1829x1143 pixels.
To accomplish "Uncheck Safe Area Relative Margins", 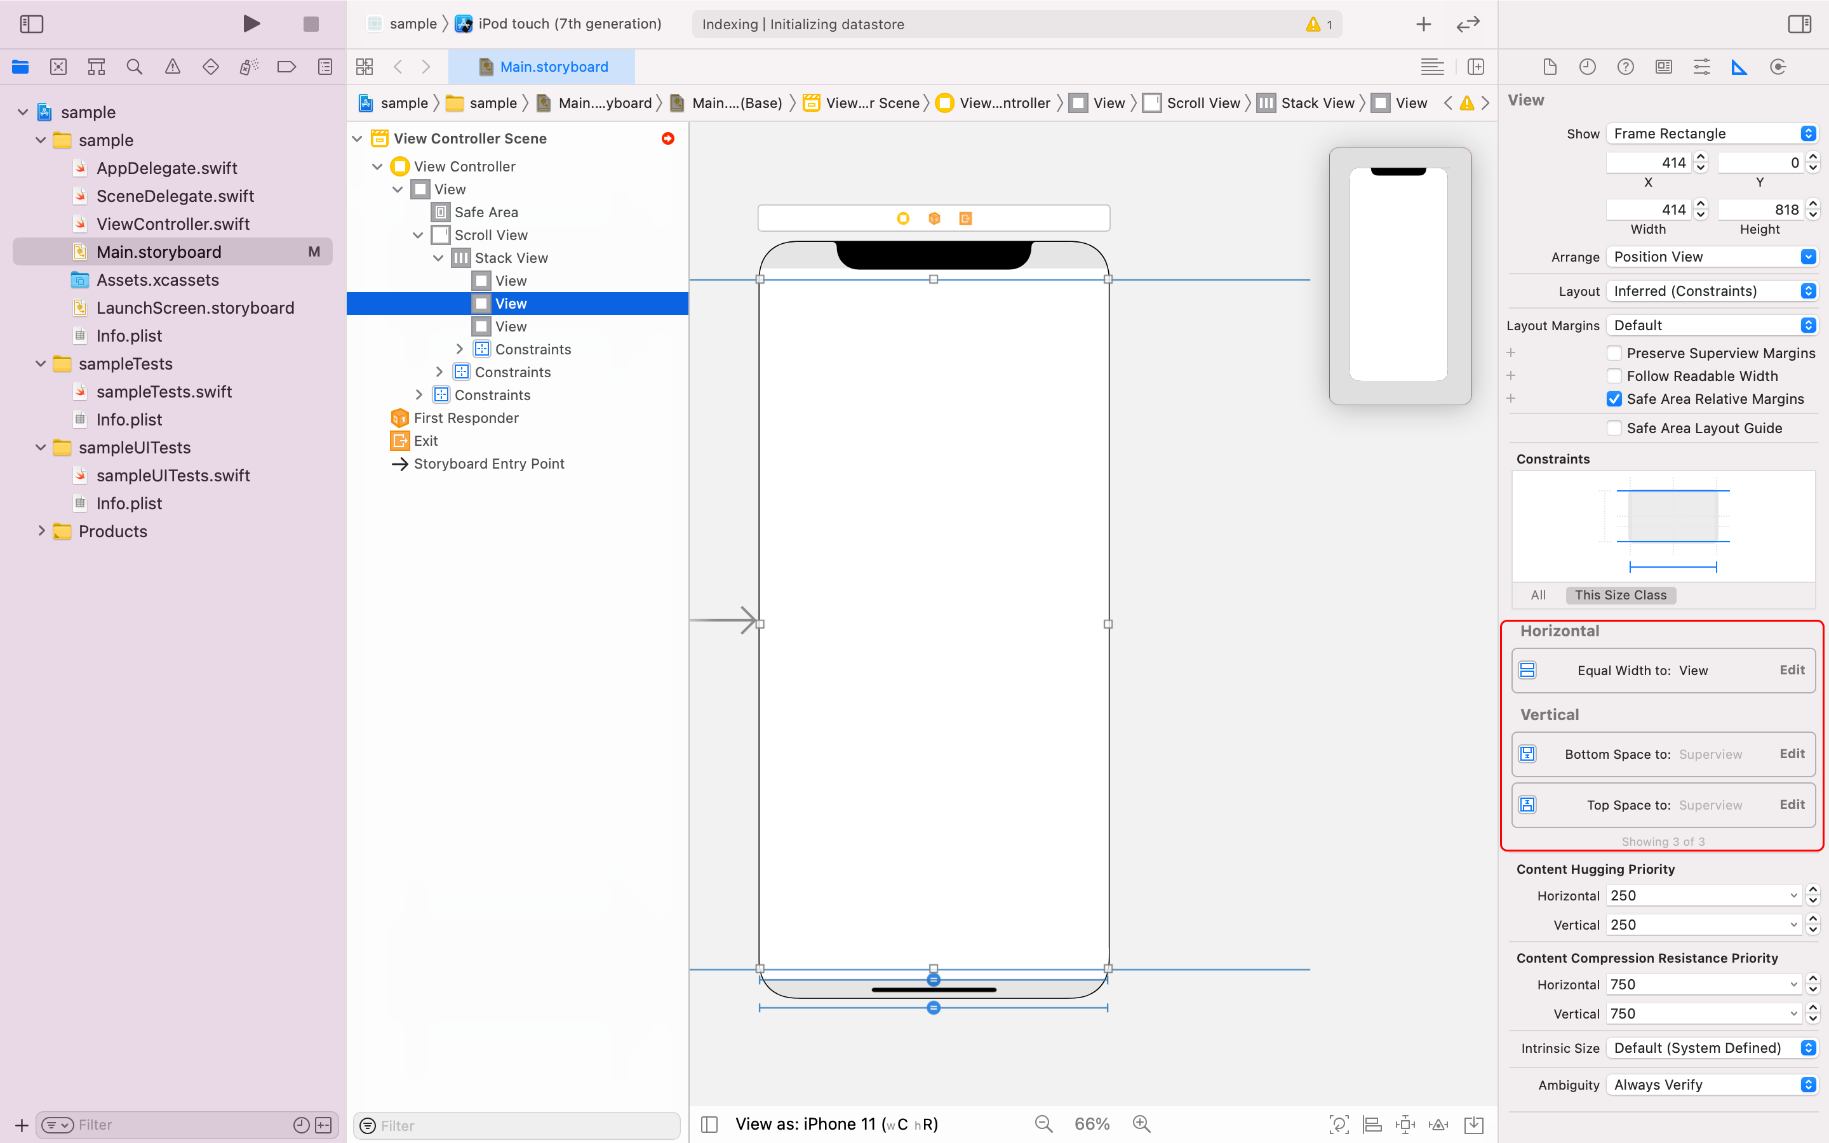I will pos(1614,399).
